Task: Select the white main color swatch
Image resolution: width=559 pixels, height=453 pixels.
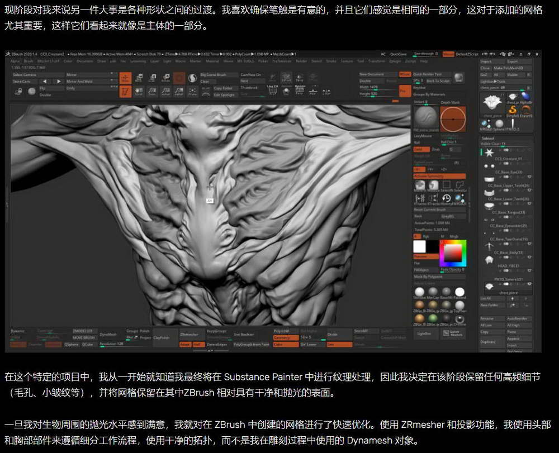Action: (420, 247)
